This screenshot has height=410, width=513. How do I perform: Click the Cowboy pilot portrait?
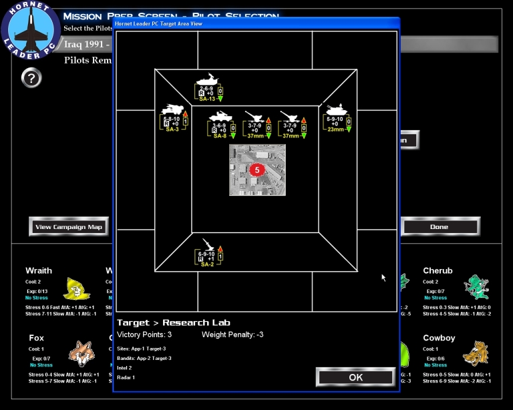pos(476,354)
